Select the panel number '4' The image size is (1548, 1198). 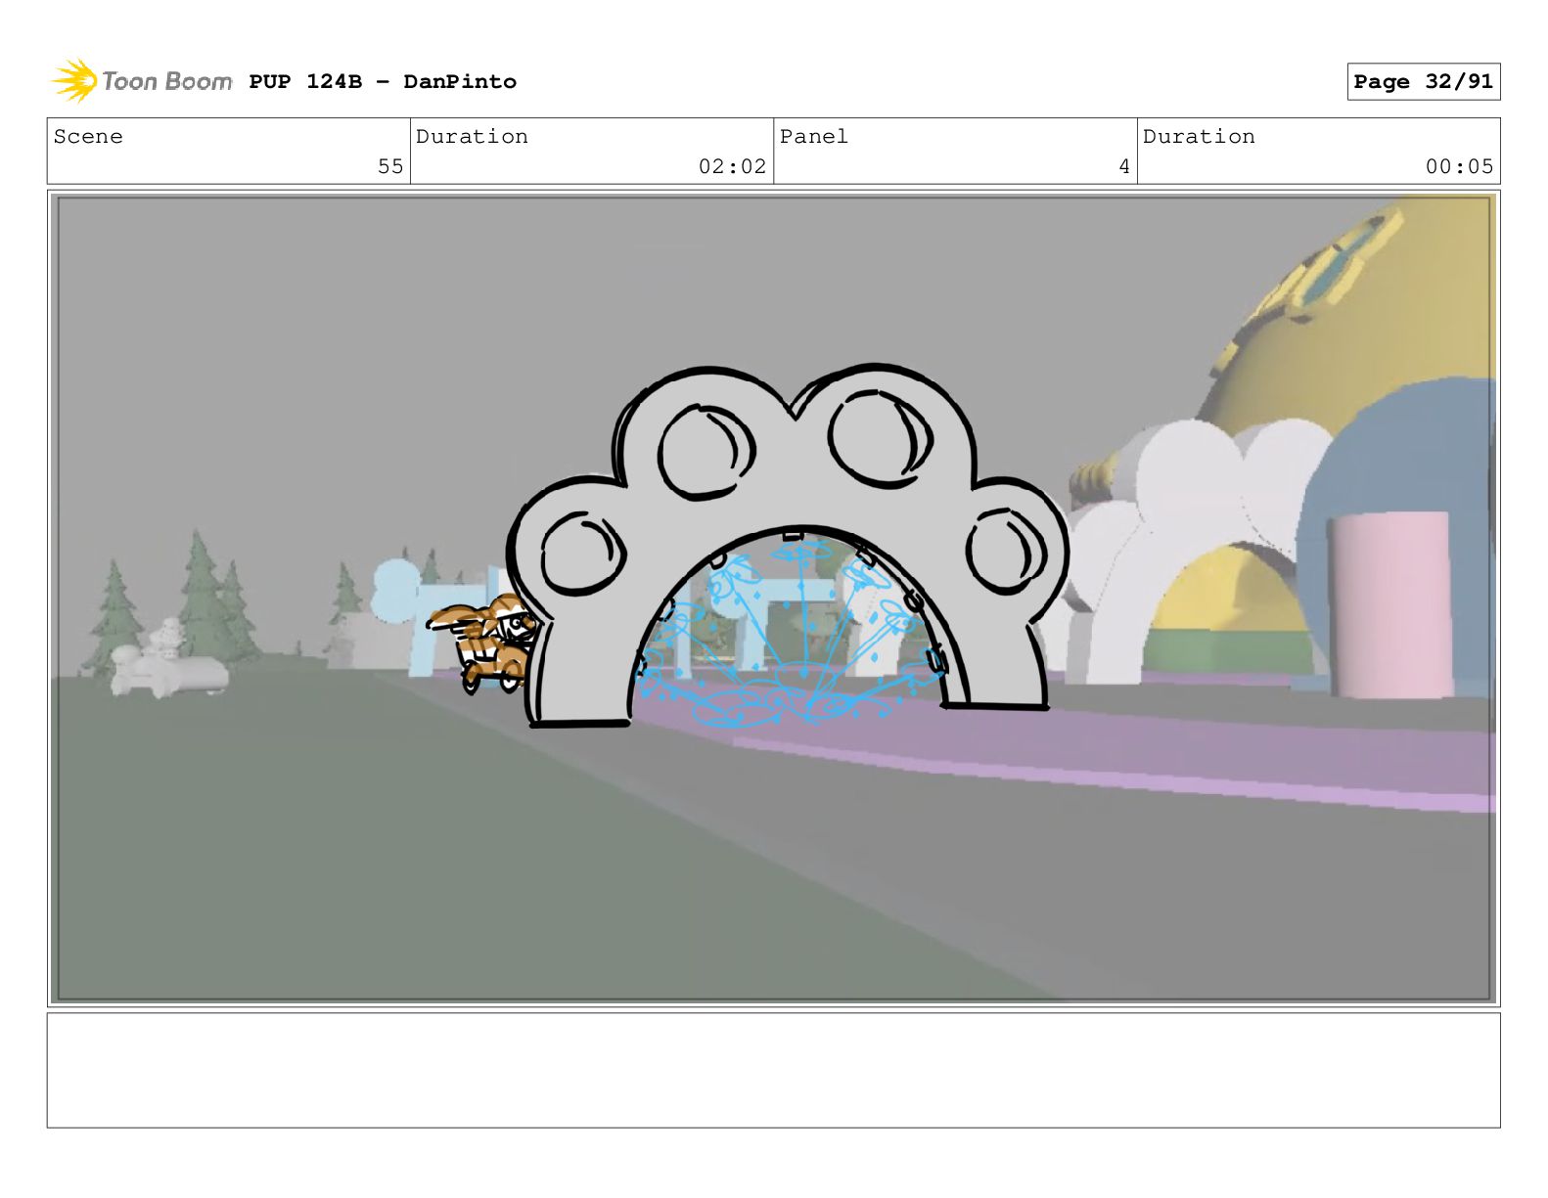point(1124,166)
